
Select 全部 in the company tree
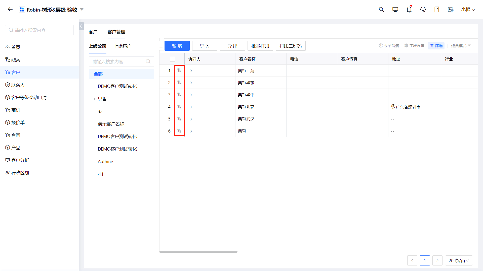[122, 74]
